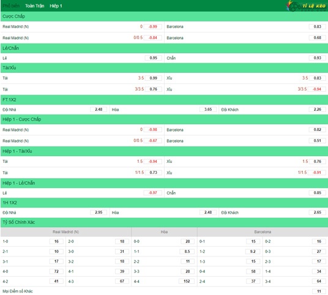Image resolution: width=328 pixels, height=295 pixels.
Task: Select Xỉu 3.5 odds 0.83
Action: point(317,78)
